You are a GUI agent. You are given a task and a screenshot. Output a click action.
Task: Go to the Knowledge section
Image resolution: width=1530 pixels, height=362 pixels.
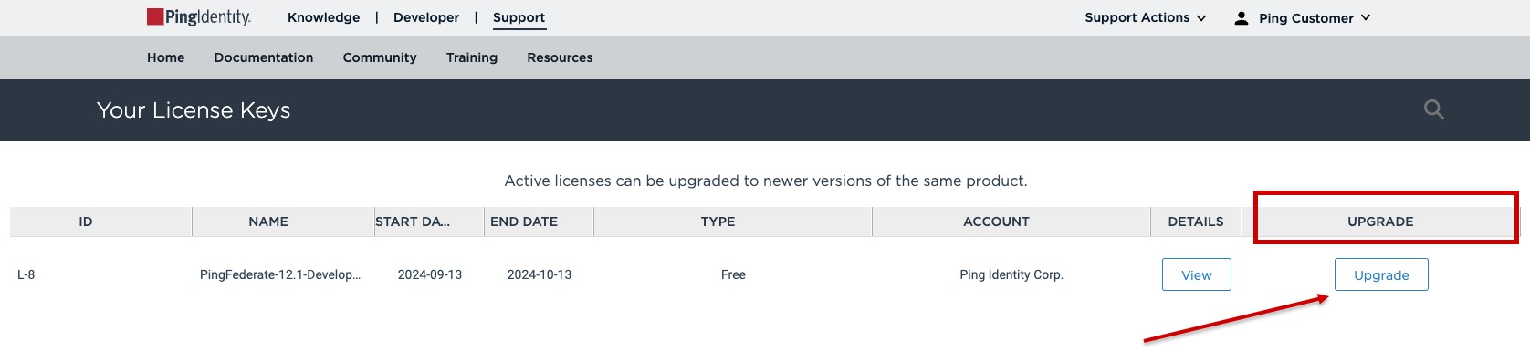point(323,17)
